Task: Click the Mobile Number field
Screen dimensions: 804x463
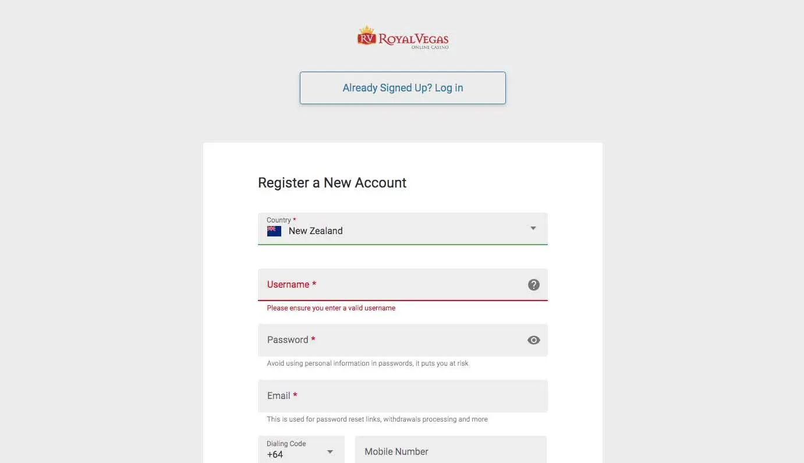Action: point(450,451)
